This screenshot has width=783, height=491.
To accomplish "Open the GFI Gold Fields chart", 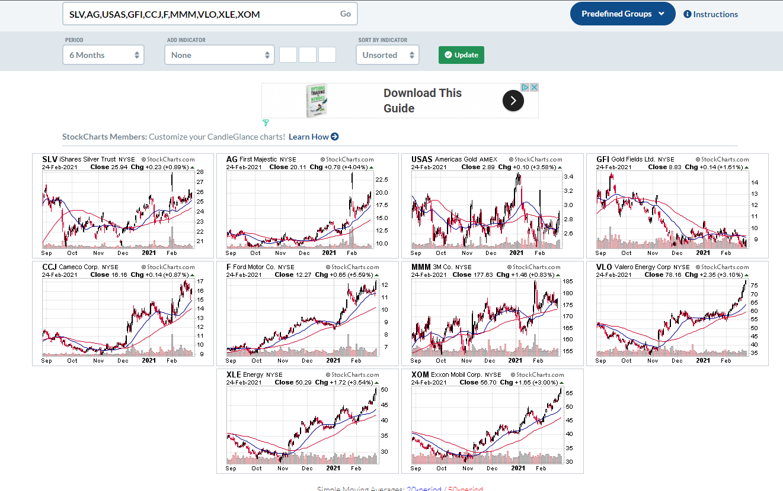I will point(677,206).
